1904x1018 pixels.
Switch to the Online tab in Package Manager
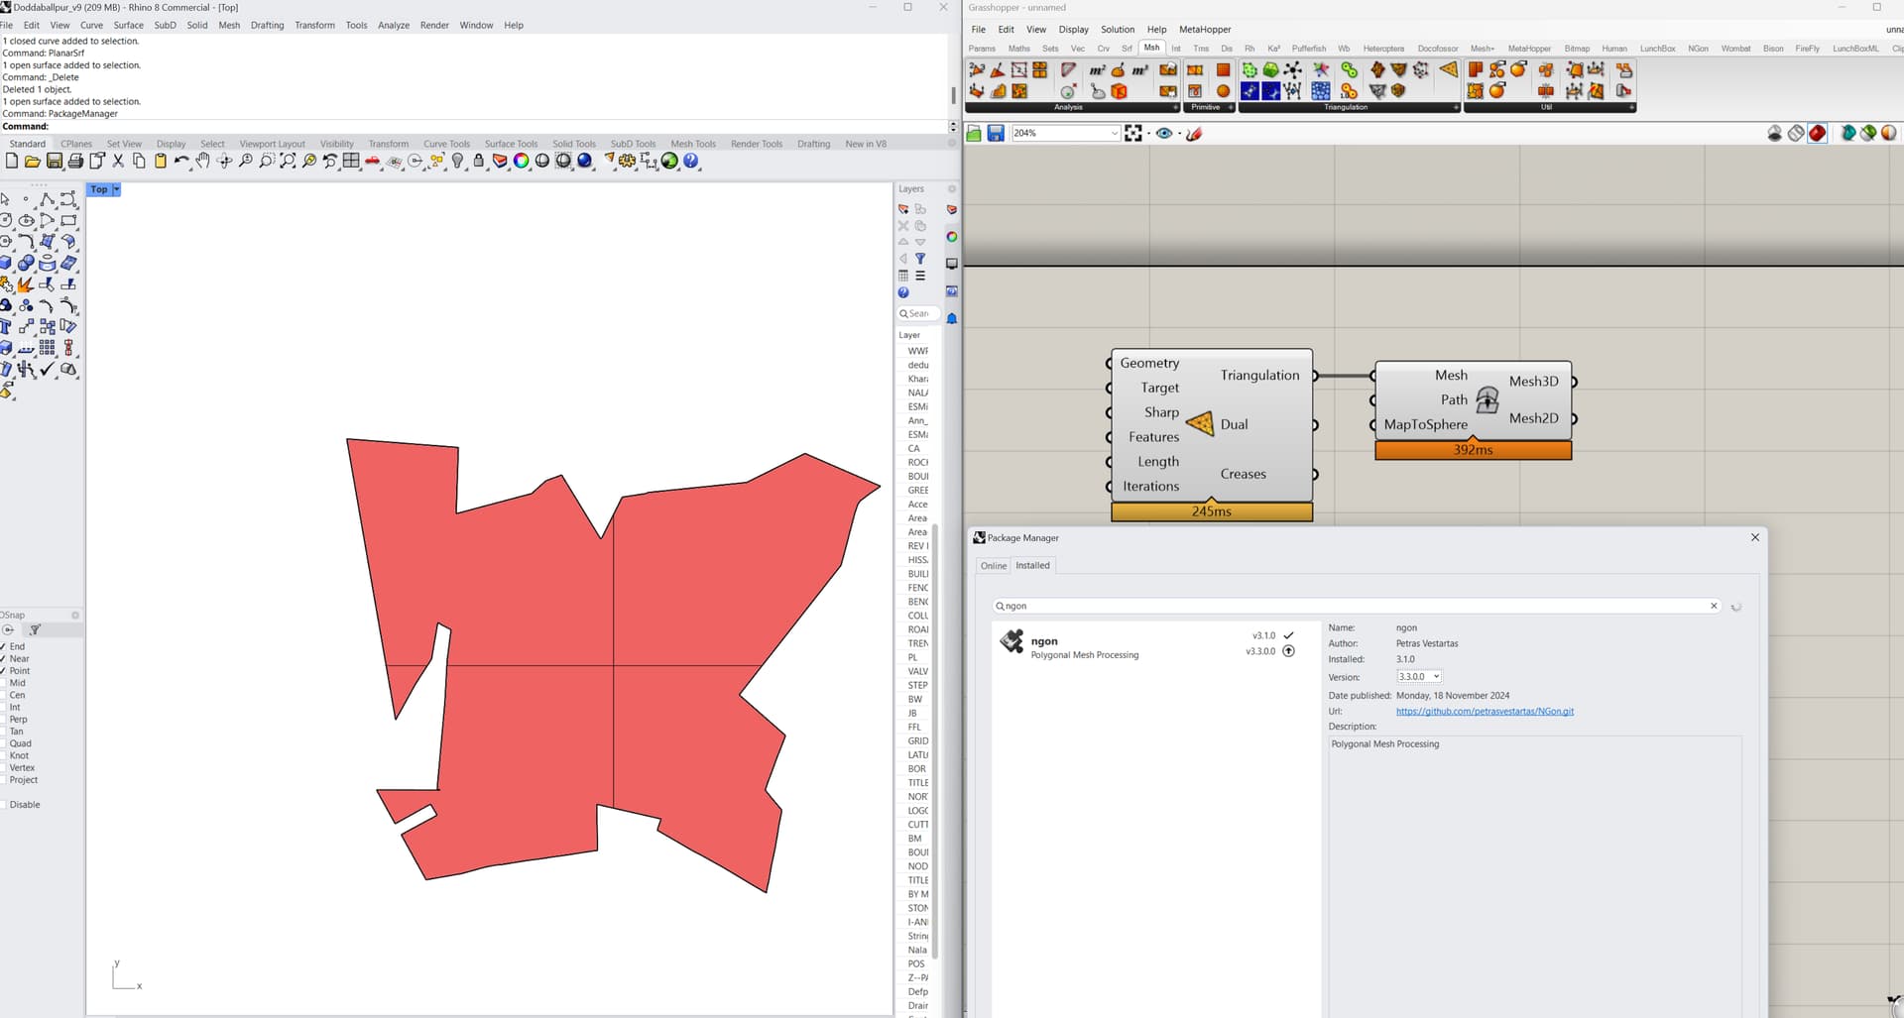point(994,566)
